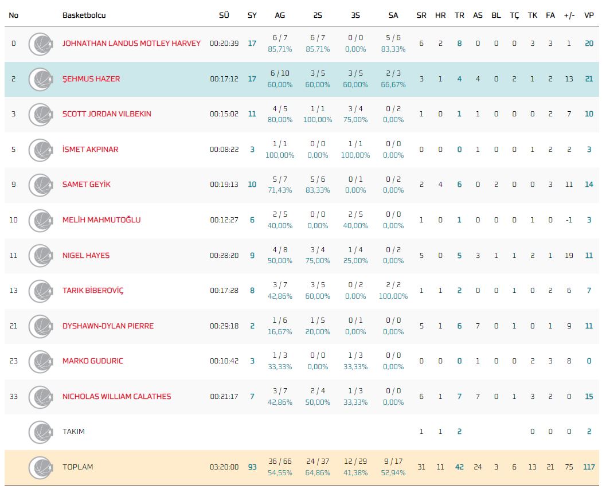Open Dyshawn-Dylan Pierre's avatar icon
602x489 pixels.
click(41, 326)
